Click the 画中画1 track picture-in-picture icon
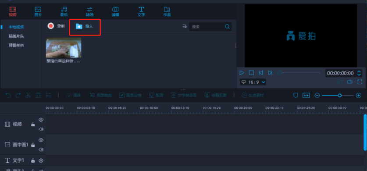 (x=7, y=145)
